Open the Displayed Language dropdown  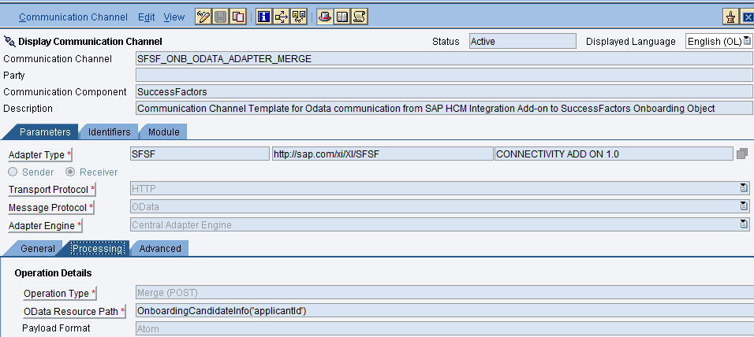click(747, 41)
